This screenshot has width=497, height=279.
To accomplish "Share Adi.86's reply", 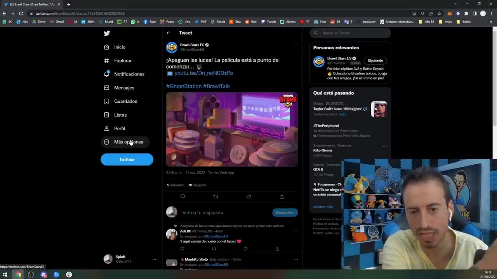I will [x=277, y=249].
